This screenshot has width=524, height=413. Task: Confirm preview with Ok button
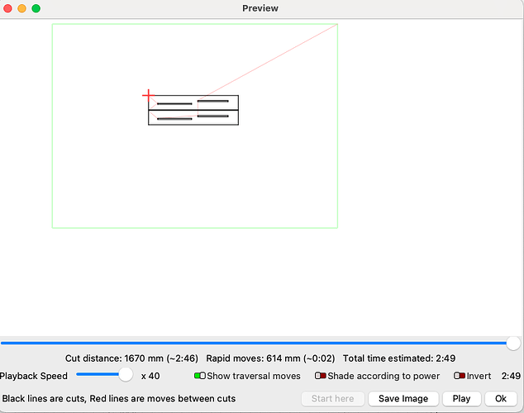click(x=501, y=399)
